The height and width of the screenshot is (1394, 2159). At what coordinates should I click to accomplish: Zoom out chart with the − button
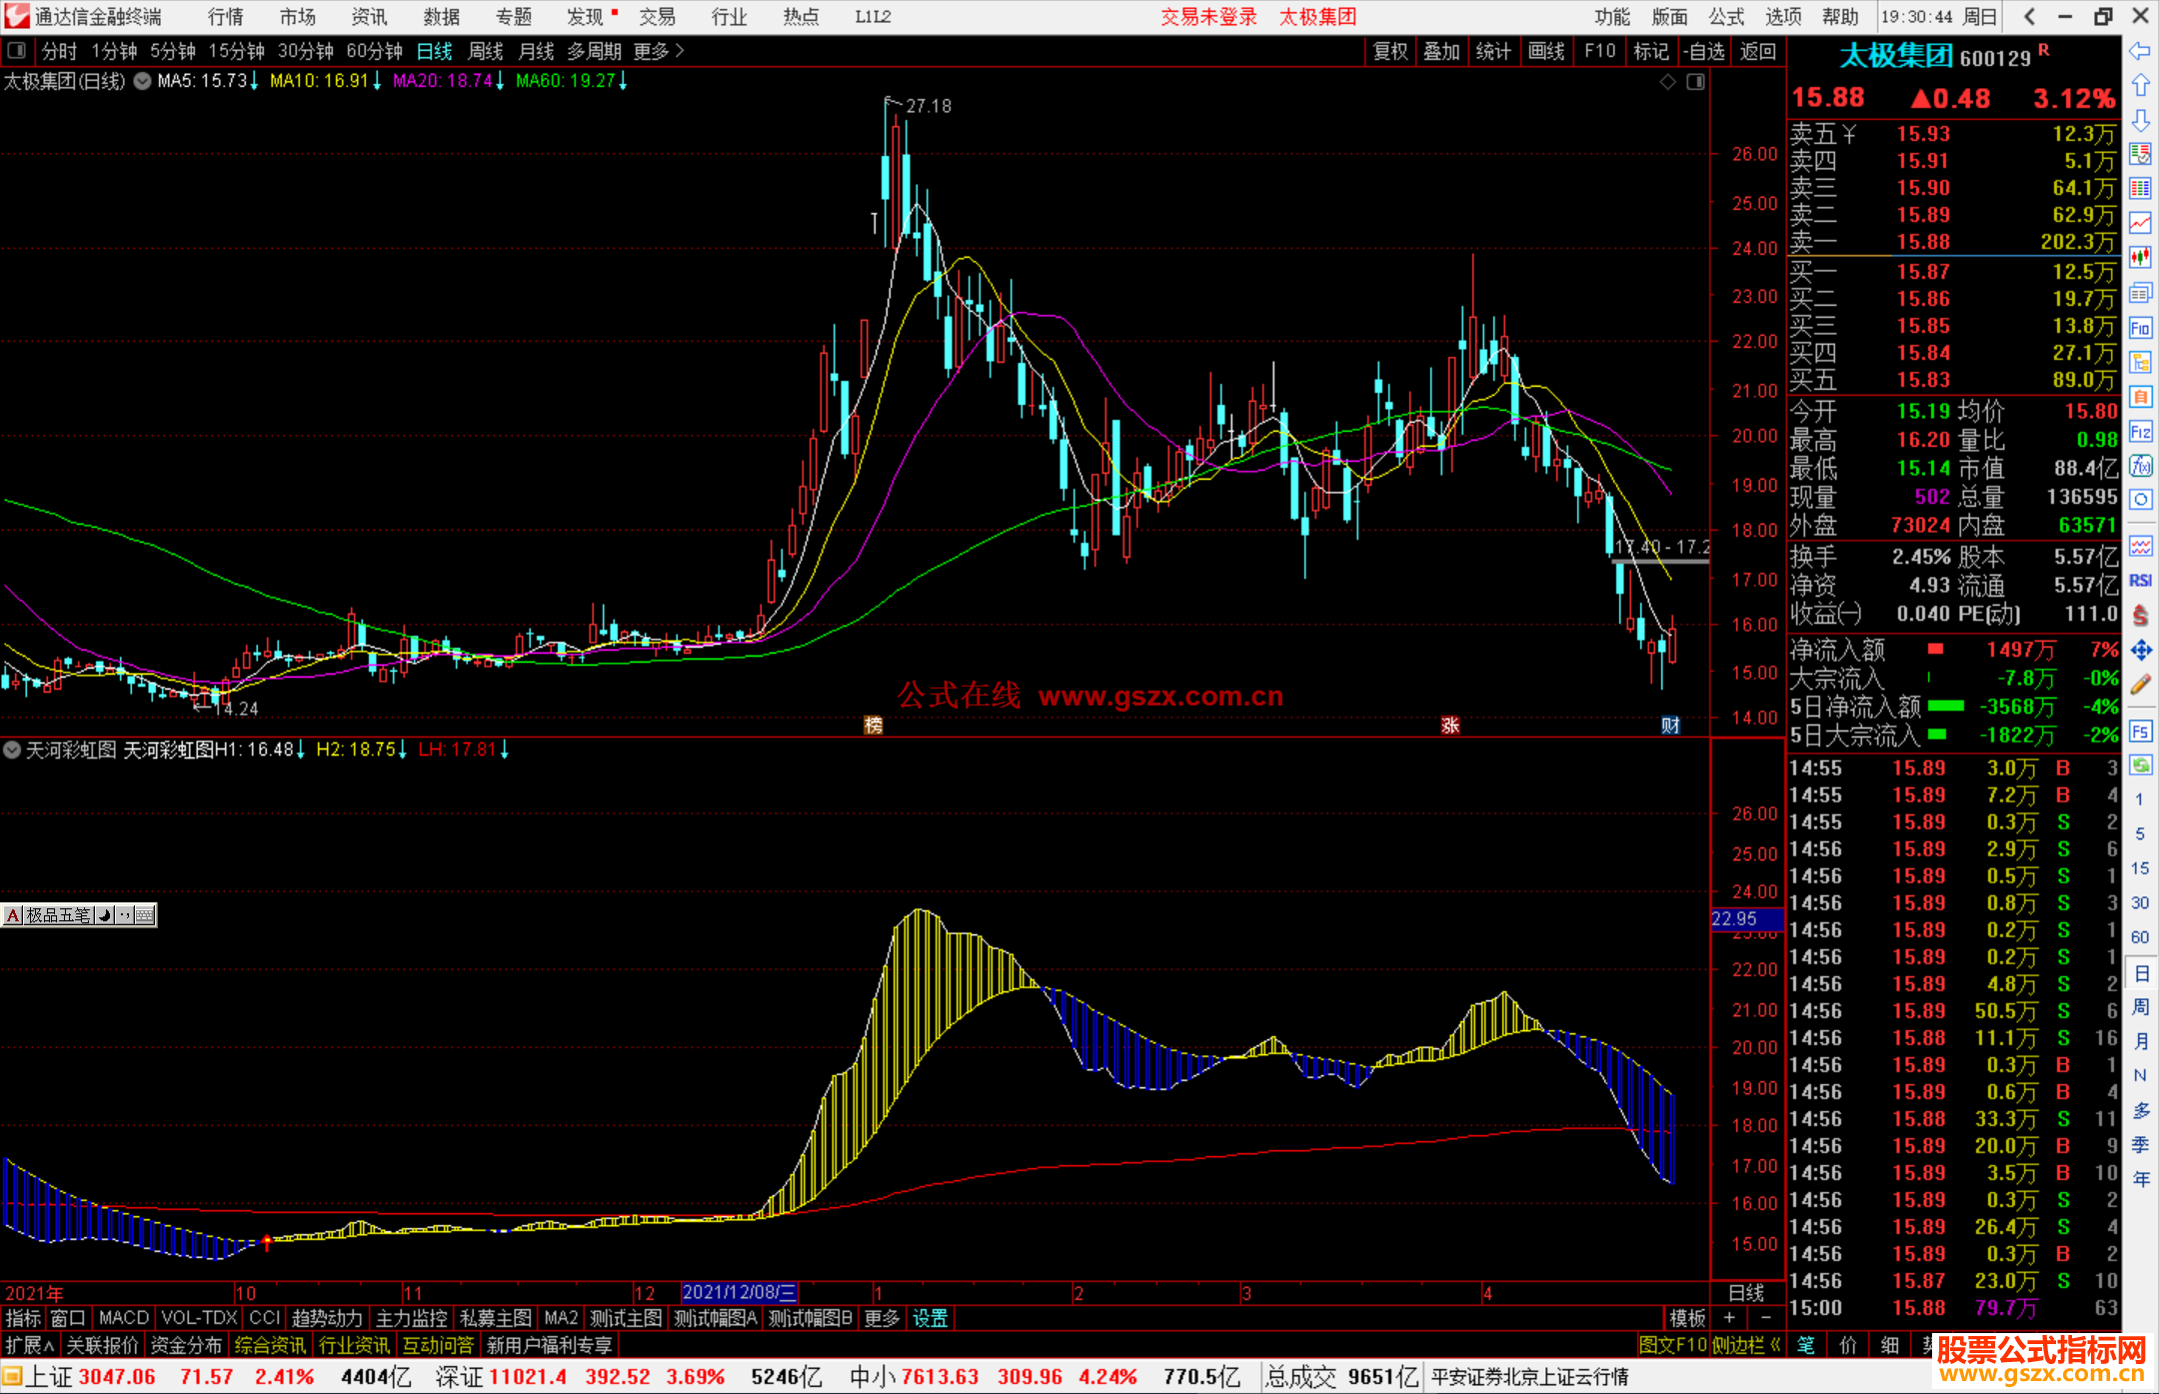click(1765, 1319)
